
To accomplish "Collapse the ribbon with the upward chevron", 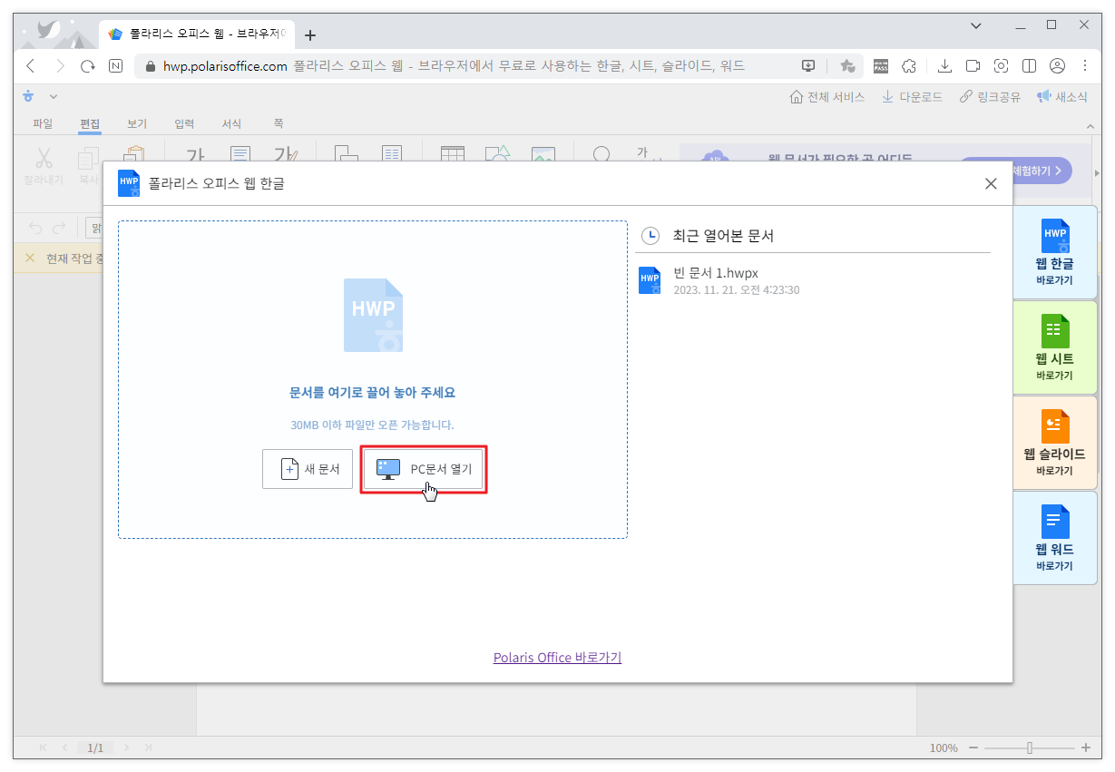I will (x=1090, y=126).
